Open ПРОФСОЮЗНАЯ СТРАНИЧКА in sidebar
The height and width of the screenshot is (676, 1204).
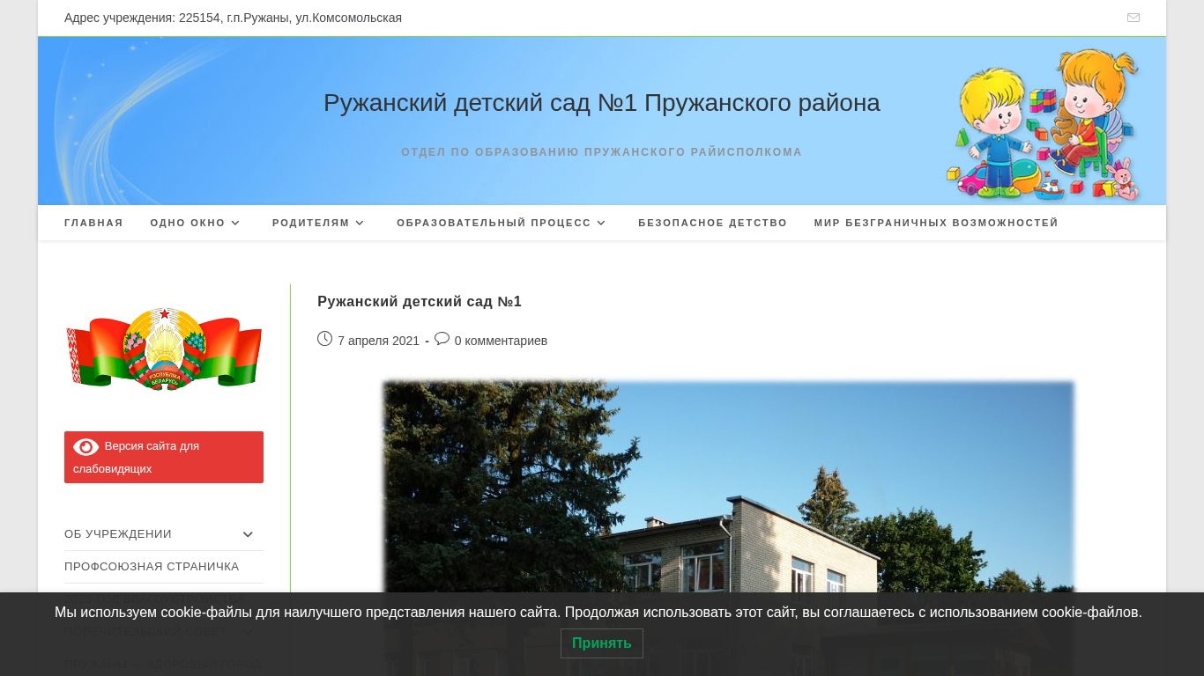click(x=152, y=567)
